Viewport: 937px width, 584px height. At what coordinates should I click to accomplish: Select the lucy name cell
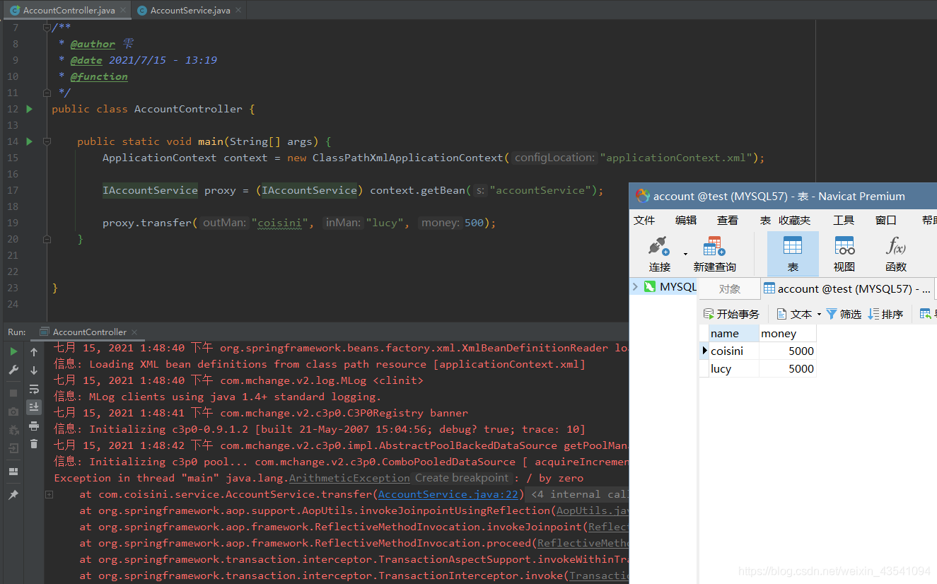click(734, 368)
